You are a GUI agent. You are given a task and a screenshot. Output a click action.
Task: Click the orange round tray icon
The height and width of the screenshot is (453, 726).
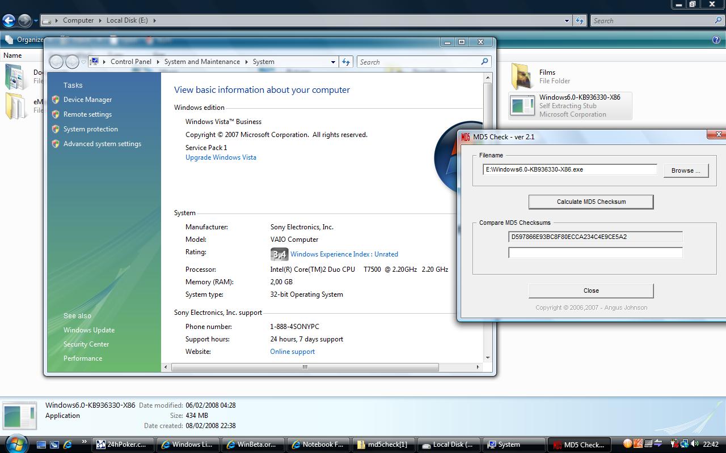628,444
